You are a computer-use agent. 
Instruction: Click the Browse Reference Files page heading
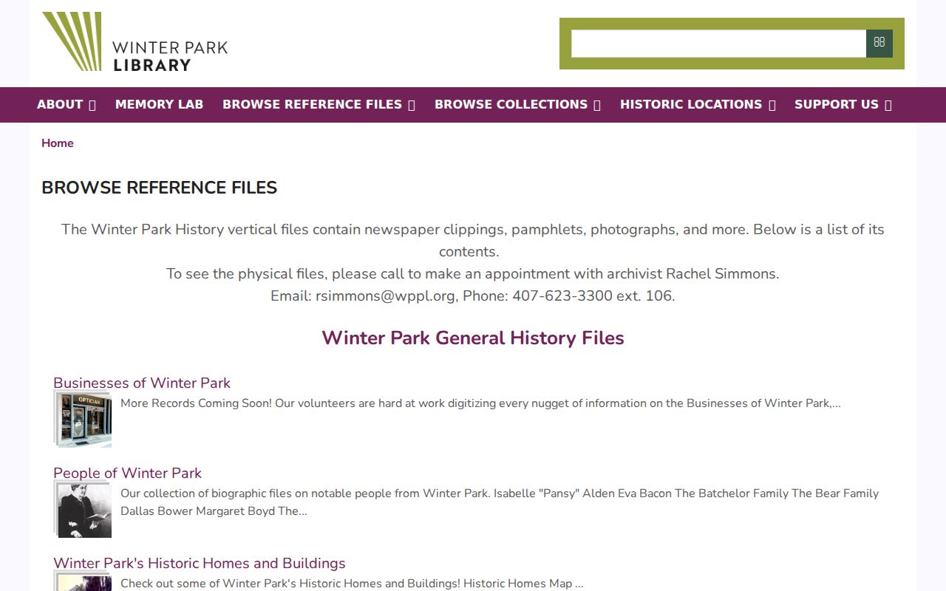click(x=159, y=188)
